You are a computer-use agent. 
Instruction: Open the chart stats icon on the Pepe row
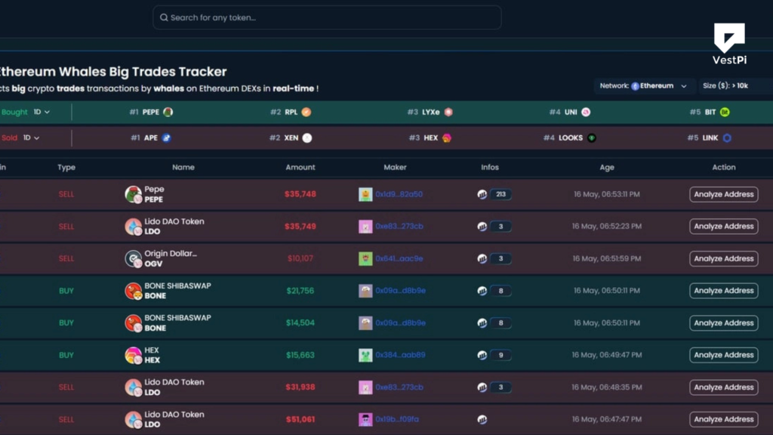coord(484,194)
